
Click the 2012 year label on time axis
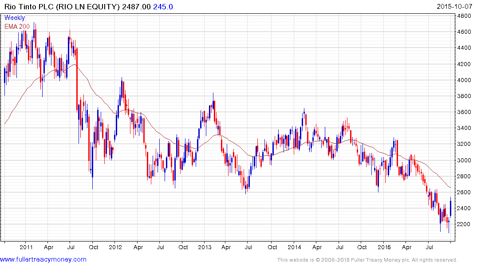(x=115, y=247)
